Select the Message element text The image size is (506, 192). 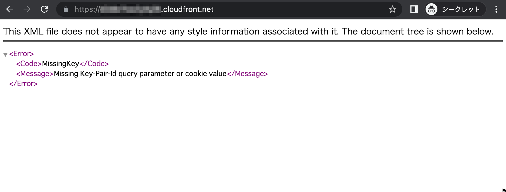point(34,73)
